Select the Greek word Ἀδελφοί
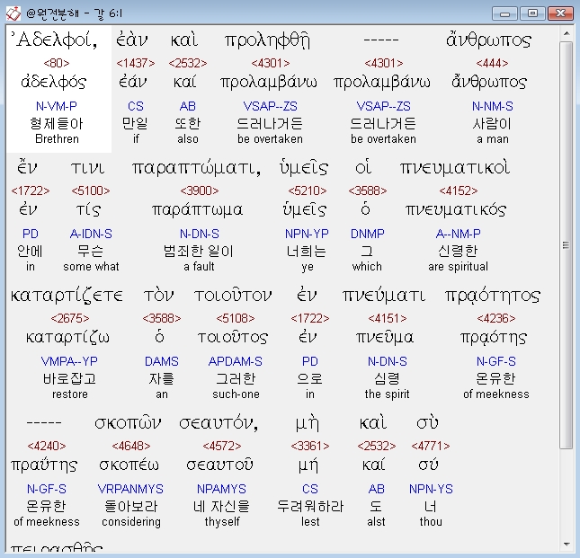580x558 pixels. pos(54,40)
